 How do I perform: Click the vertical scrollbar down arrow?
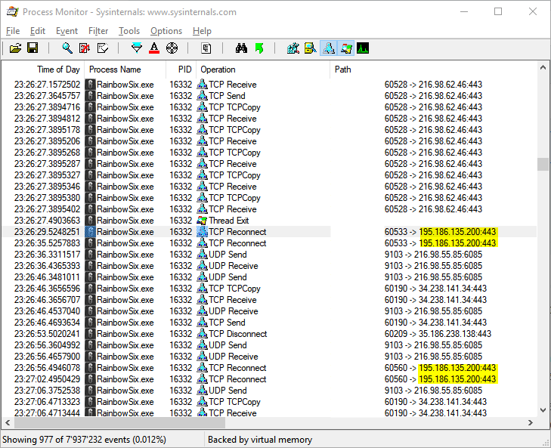click(x=543, y=410)
